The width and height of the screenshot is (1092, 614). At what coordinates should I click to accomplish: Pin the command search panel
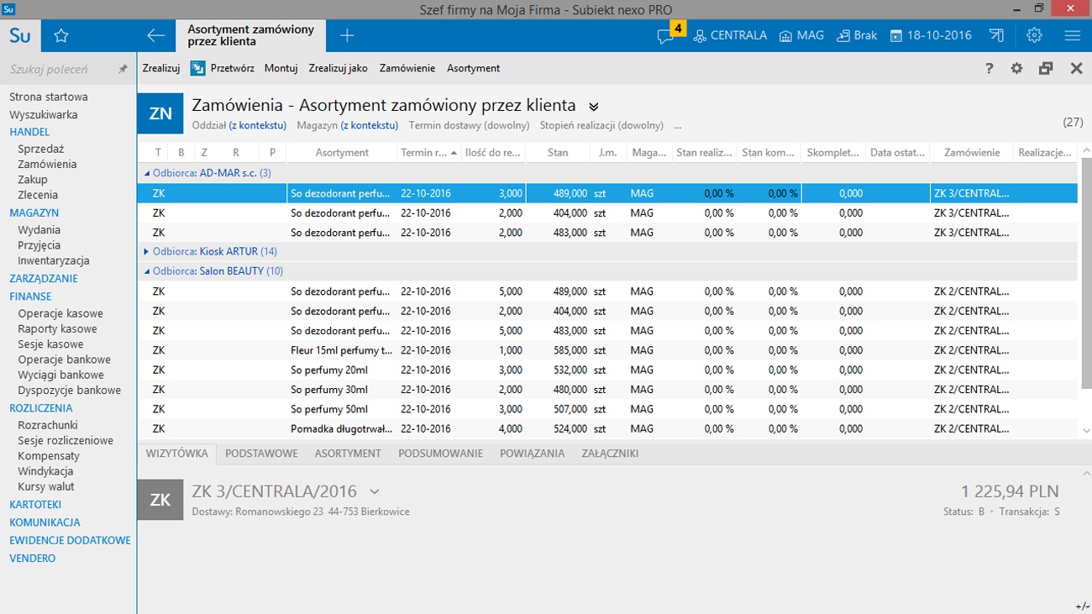pyautogui.click(x=123, y=69)
